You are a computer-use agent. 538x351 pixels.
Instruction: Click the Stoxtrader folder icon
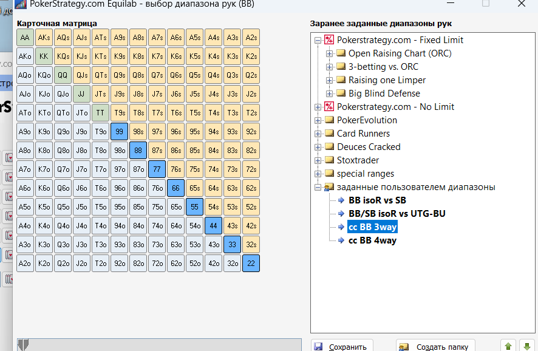(x=329, y=160)
